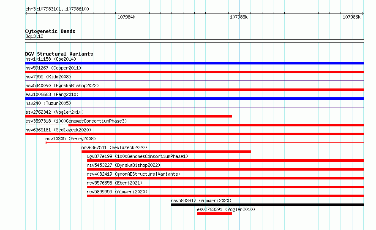This screenshot has height=230, width=376.
Task: Open nsv5576658 (Ebert2021) label
Action: (x=114, y=183)
